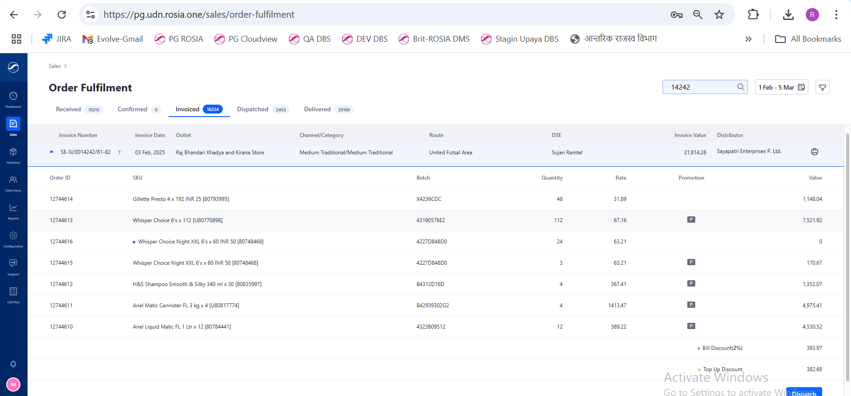This screenshot has width=851, height=396.
Task: Collapse the SE-SI/0014242/81-82 invoice row
Action: [x=51, y=152]
